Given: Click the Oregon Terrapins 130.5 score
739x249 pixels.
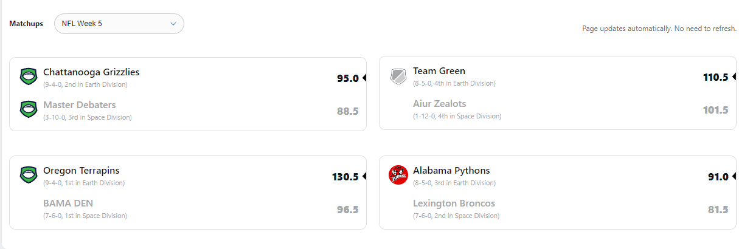Looking at the screenshot, I should pyautogui.click(x=345, y=177).
